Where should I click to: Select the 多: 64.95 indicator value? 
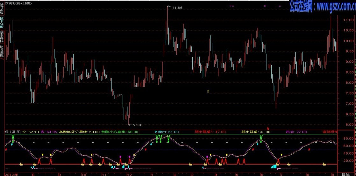click(x=49, y=132)
